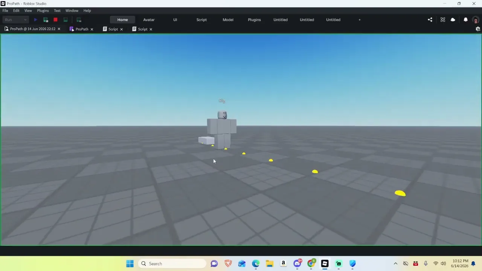482x271 pixels.
Task: Click the Rig name label above character
Action: [x=222, y=100]
